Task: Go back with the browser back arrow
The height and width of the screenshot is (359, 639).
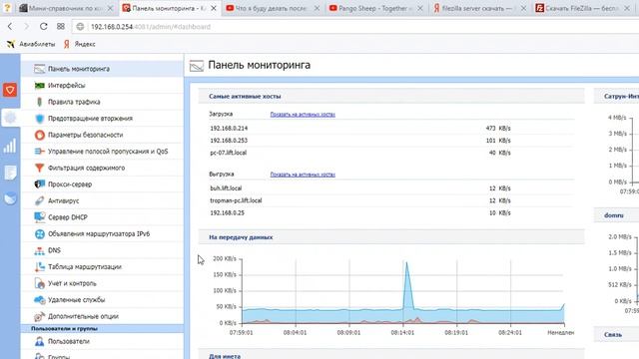Action: click(10, 27)
